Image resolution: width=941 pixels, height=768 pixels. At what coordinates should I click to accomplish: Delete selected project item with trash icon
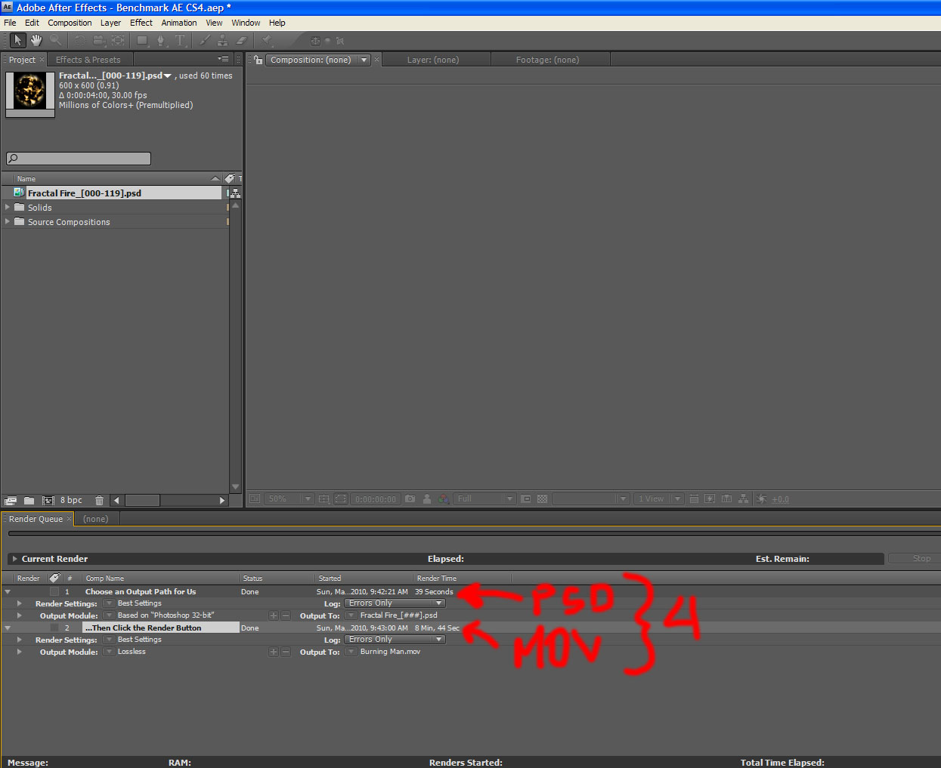99,500
